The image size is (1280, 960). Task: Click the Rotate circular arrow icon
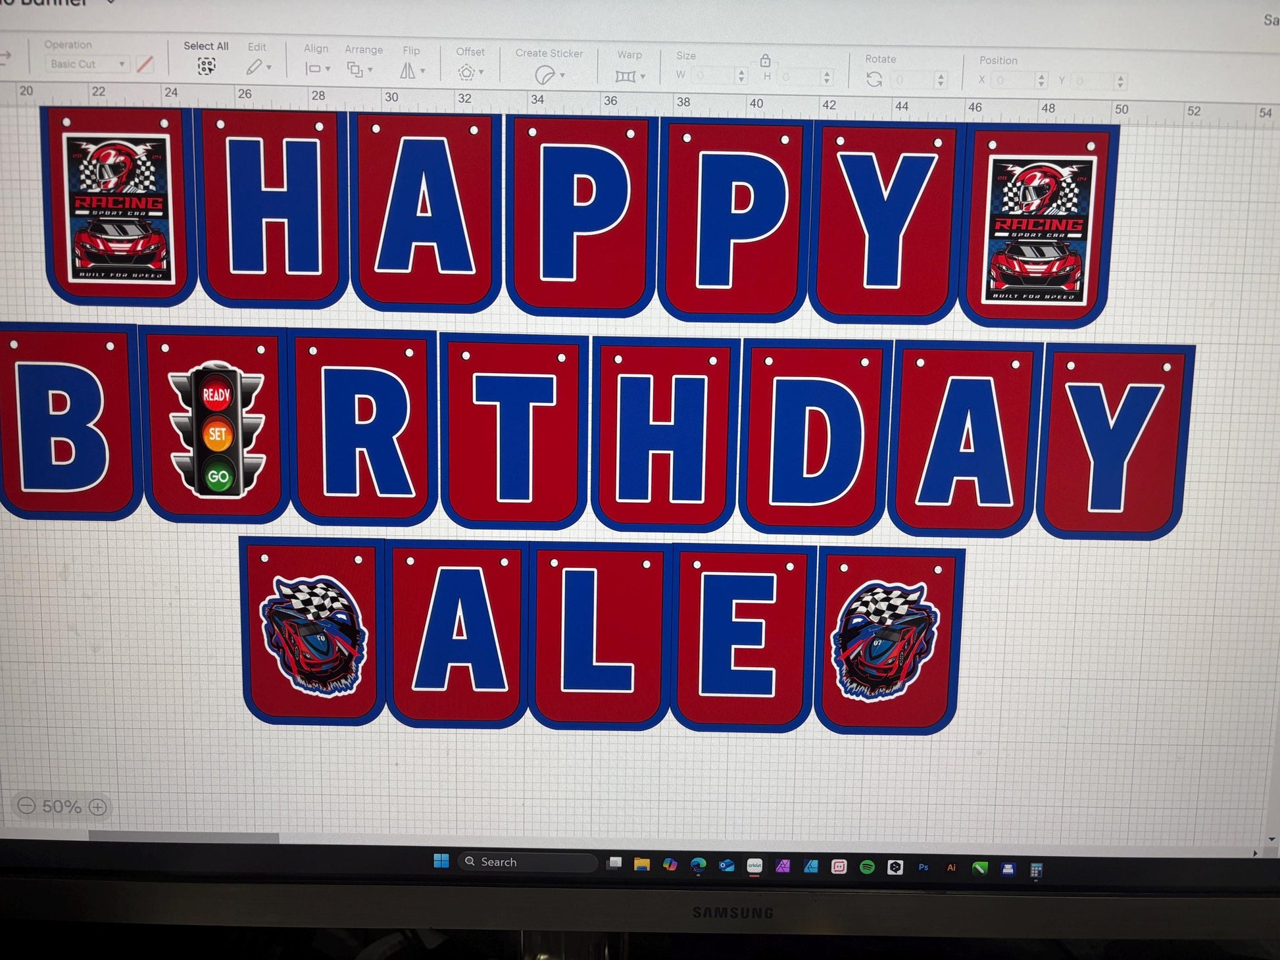point(874,80)
